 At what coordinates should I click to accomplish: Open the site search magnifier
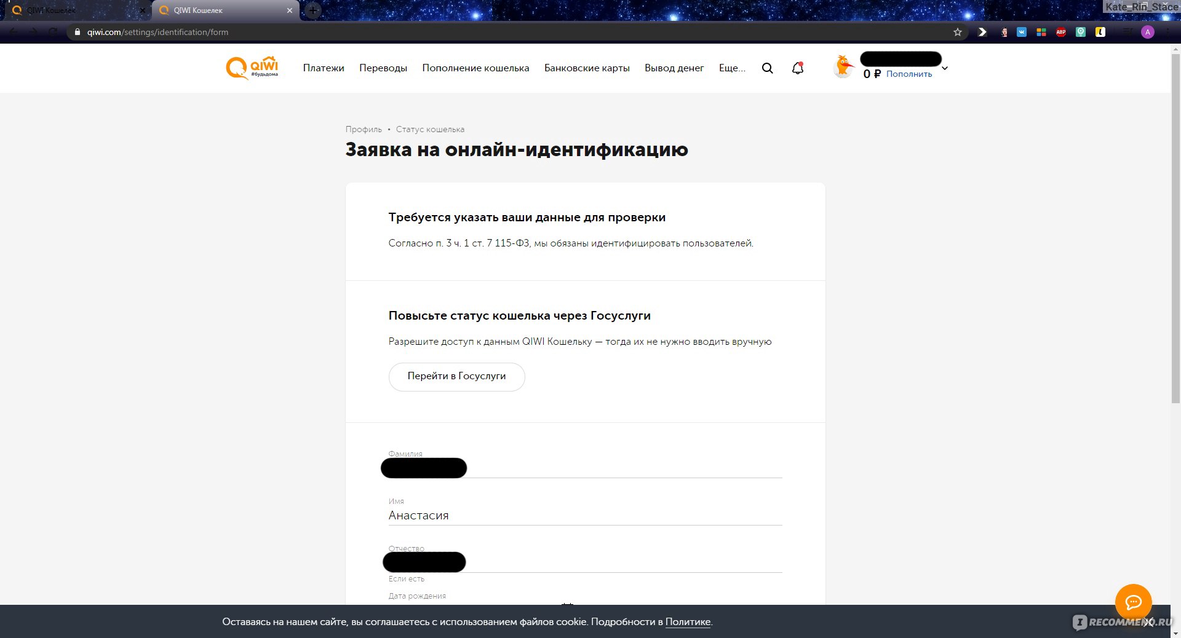click(767, 68)
